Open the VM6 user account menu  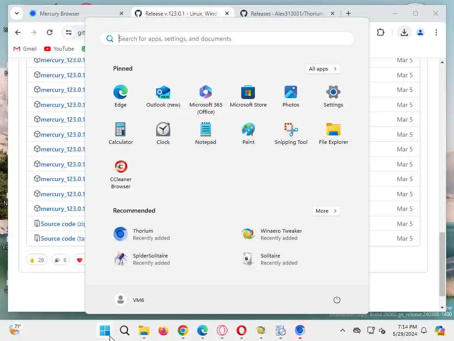[x=129, y=300]
